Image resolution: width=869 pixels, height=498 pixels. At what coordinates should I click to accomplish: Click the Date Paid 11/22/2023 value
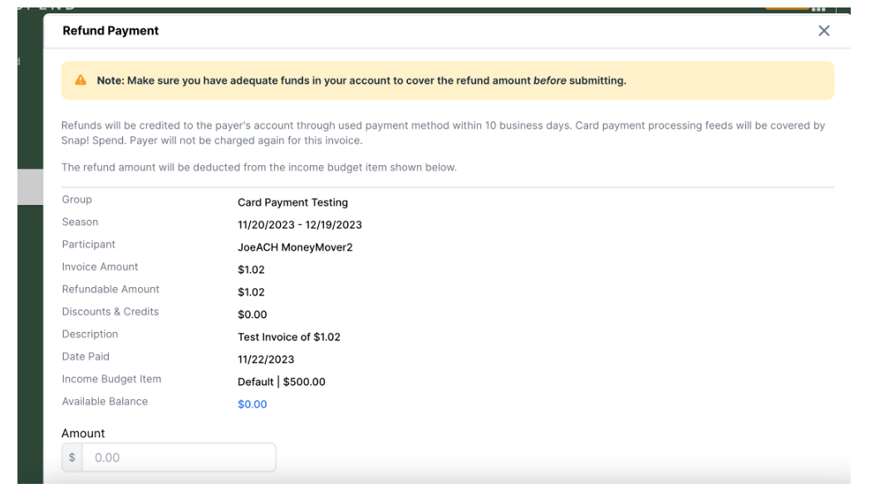(x=264, y=359)
